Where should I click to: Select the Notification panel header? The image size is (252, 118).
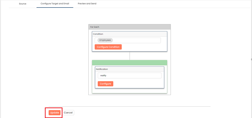[x=130, y=69]
